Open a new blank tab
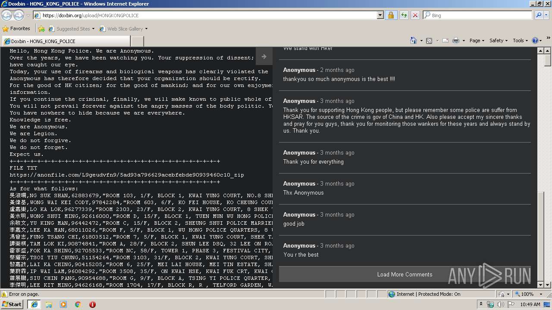The height and width of the screenshot is (310, 552). click(137, 41)
